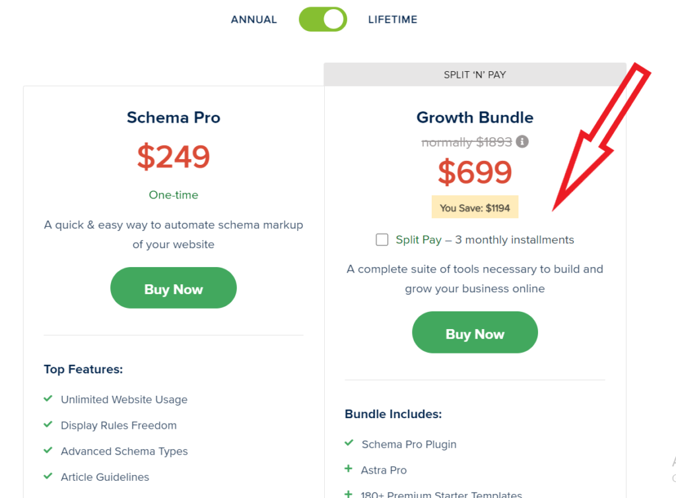
Task: Select the ANNUAL billing label
Action: tap(254, 20)
